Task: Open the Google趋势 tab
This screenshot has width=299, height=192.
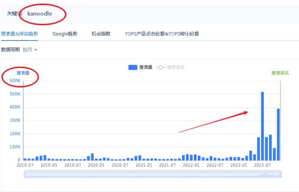Action: 65,34
